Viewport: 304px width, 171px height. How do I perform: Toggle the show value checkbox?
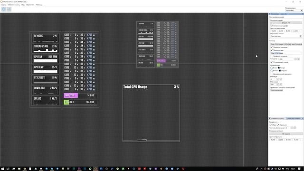[x=272, y=47]
